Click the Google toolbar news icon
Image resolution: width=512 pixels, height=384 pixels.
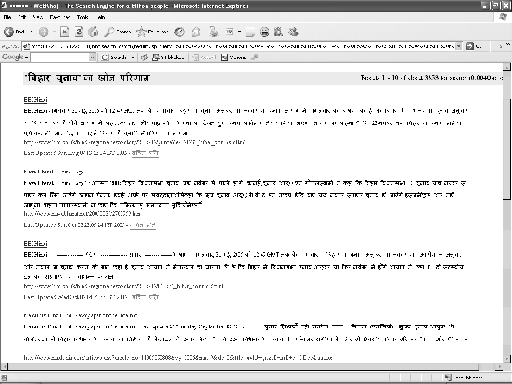point(145,58)
